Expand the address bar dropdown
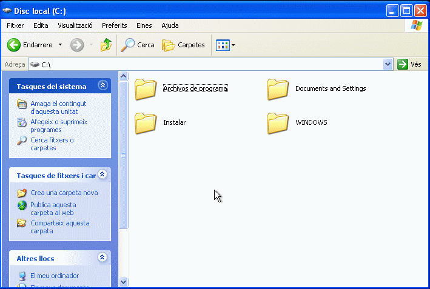 click(388, 64)
